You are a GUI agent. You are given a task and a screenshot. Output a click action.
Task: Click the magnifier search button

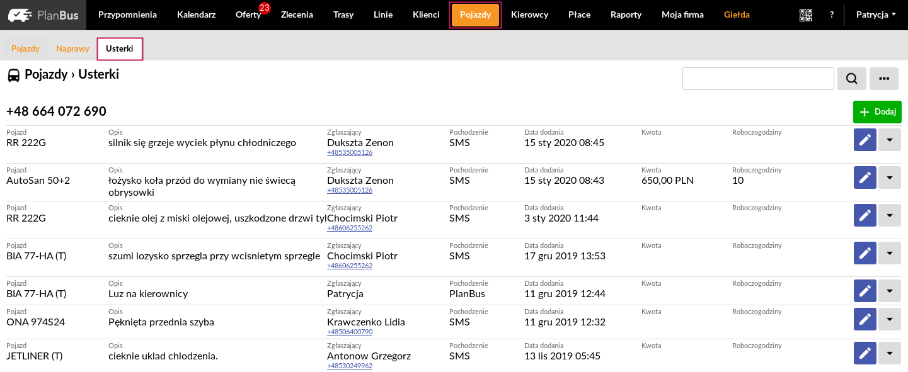[852, 79]
